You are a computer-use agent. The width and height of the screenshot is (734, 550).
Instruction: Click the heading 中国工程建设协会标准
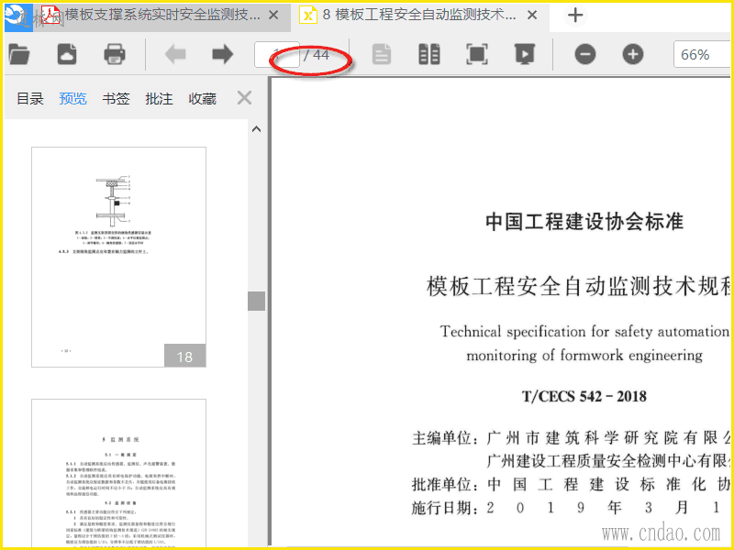tap(584, 221)
